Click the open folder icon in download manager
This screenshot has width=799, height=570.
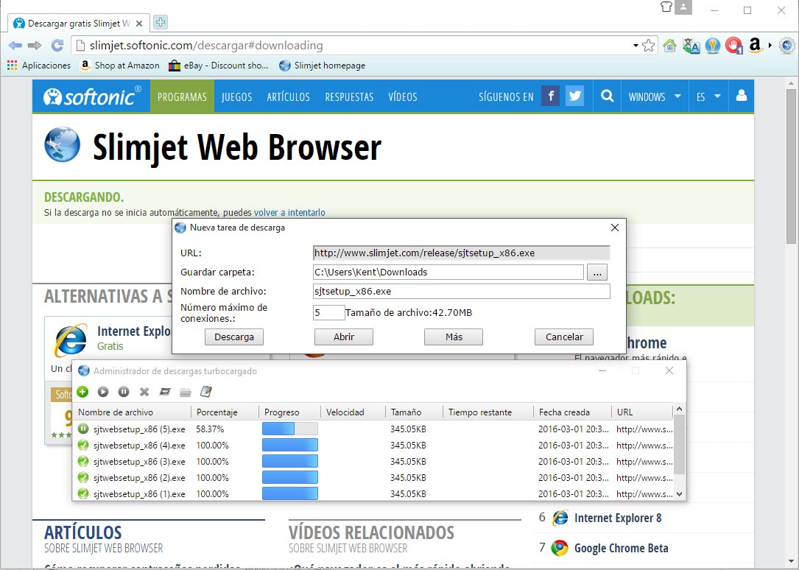coord(186,391)
